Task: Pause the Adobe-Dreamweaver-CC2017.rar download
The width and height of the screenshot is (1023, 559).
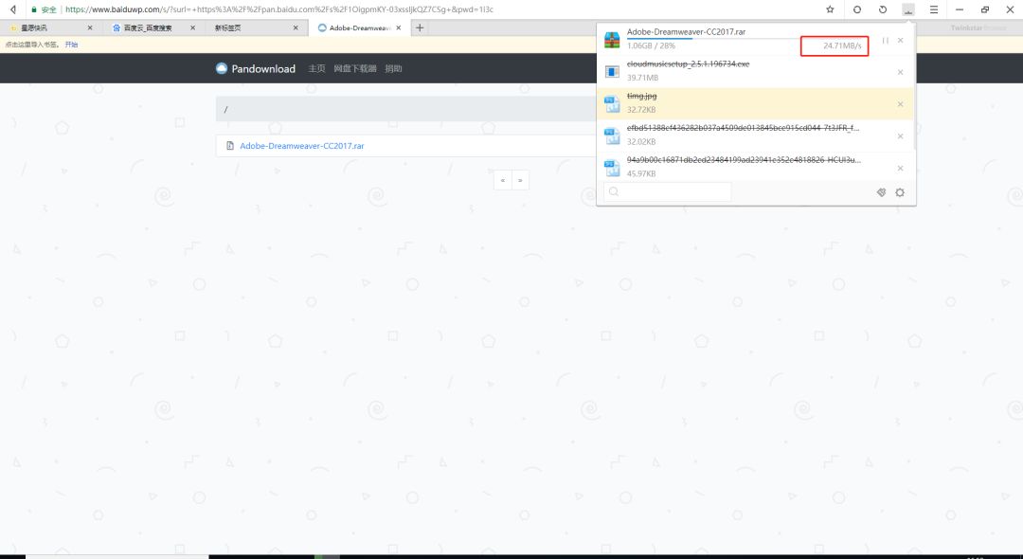Action: (x=885, y=41)
